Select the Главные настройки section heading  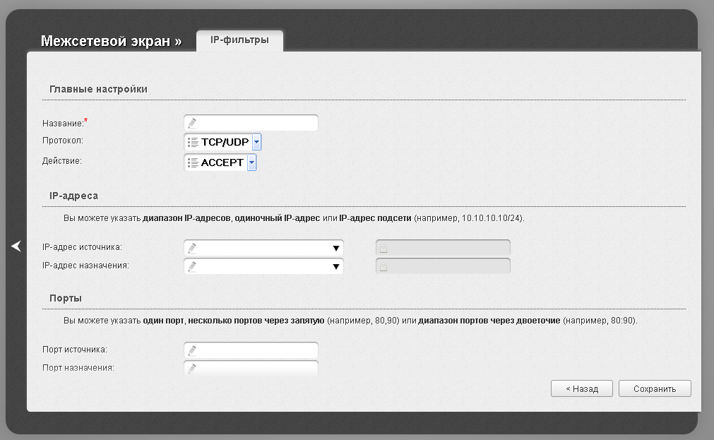(98, 89)
